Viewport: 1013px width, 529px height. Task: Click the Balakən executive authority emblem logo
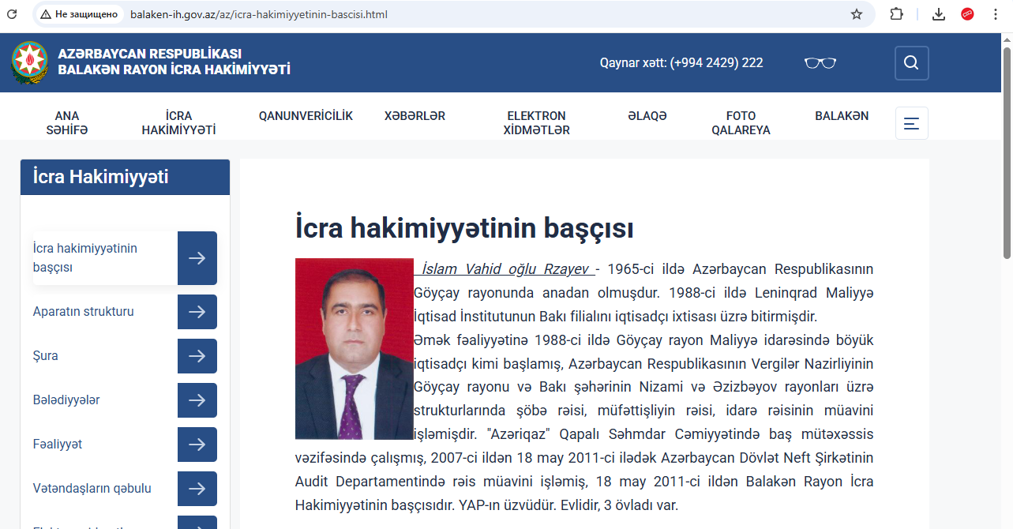pyautogui.click(x=31, y=62)
